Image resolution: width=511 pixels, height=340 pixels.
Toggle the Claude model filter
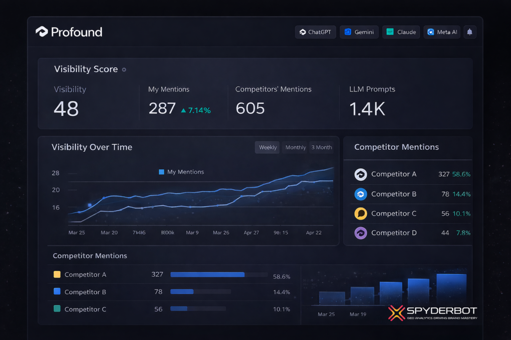(401, 32)
